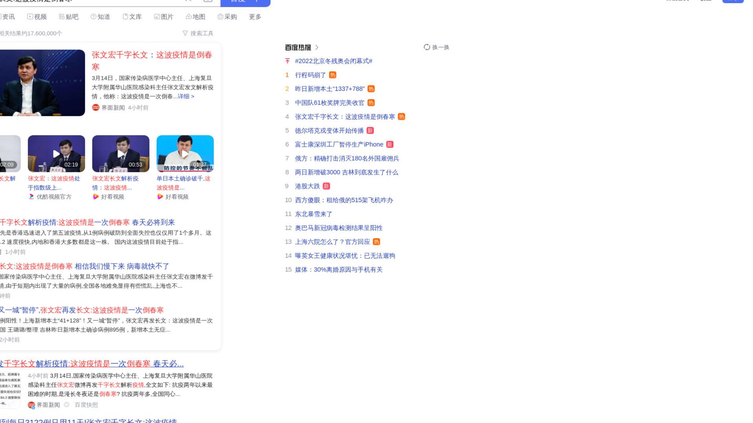The height and width of the screenshot is (423, 753).
Task: Open hot search 曝英女王健康状况堪忧
Action: pyautogui.click(x=345, y=256)
